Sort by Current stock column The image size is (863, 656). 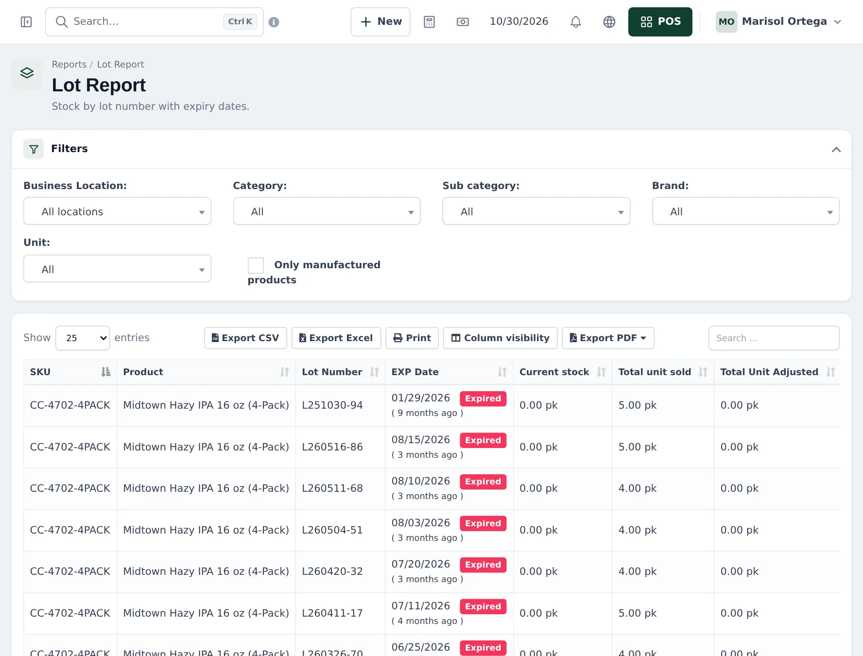562,372
